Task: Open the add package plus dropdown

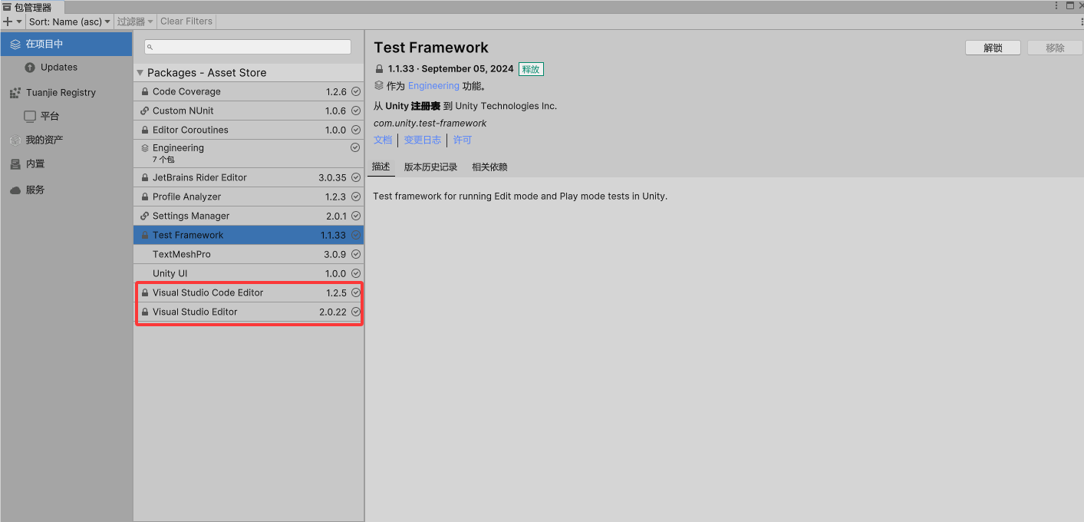Action: pos(12,21)
